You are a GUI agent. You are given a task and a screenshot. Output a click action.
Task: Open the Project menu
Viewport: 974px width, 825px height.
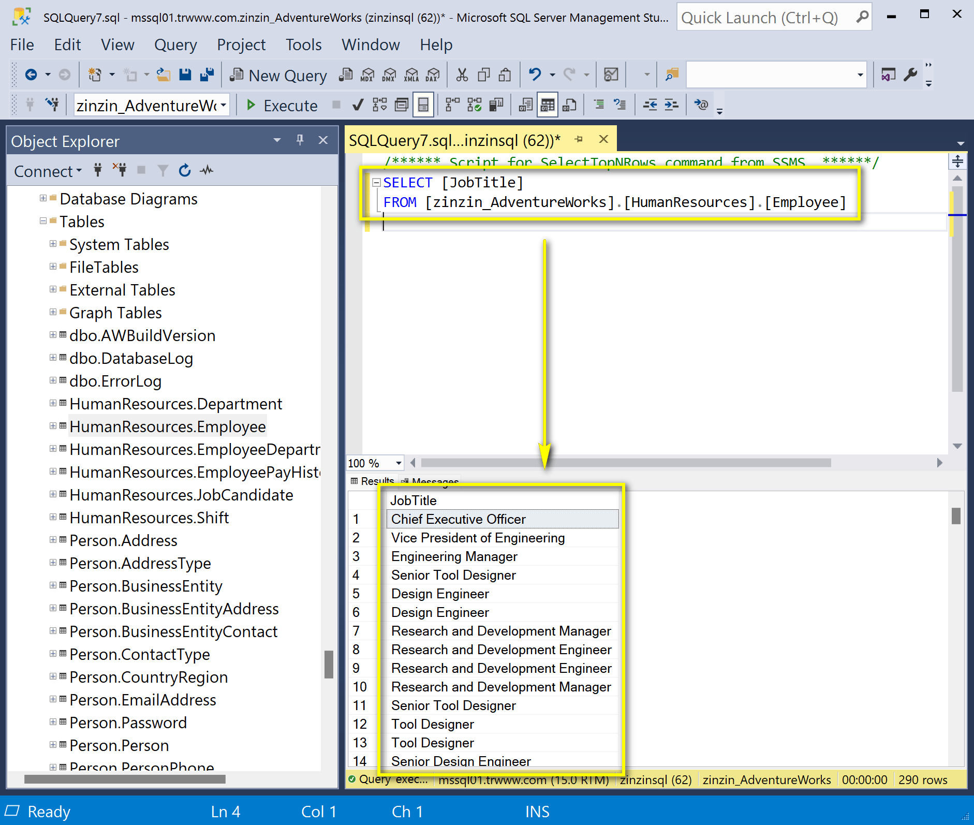241,45
